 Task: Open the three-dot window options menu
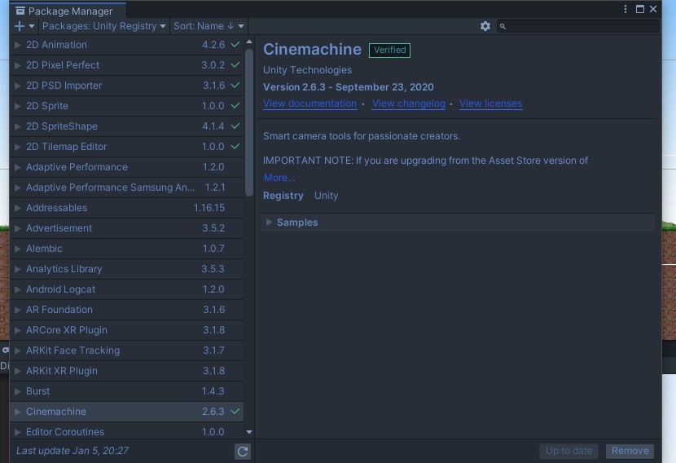point(626,9)
